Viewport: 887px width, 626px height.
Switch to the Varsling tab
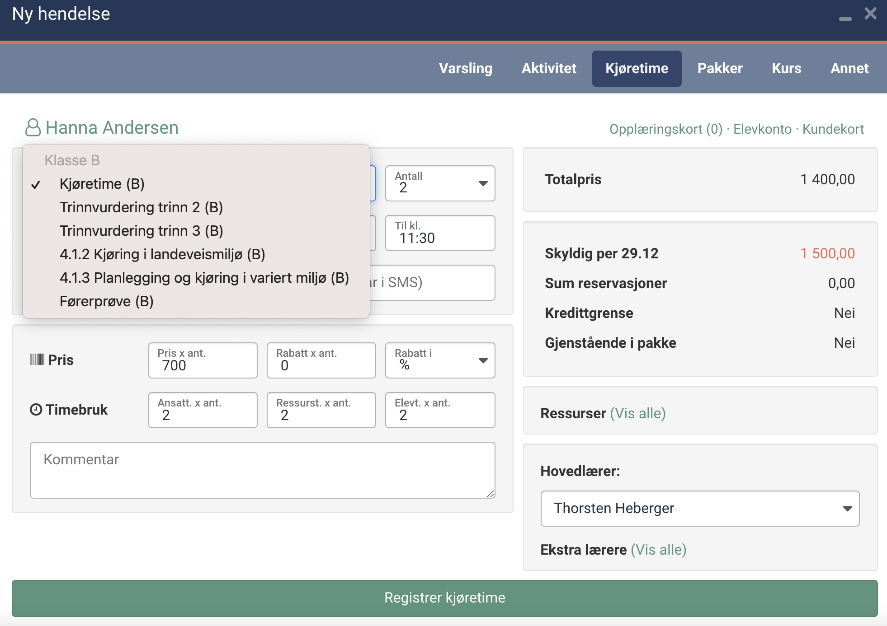[x=466, y=68]
